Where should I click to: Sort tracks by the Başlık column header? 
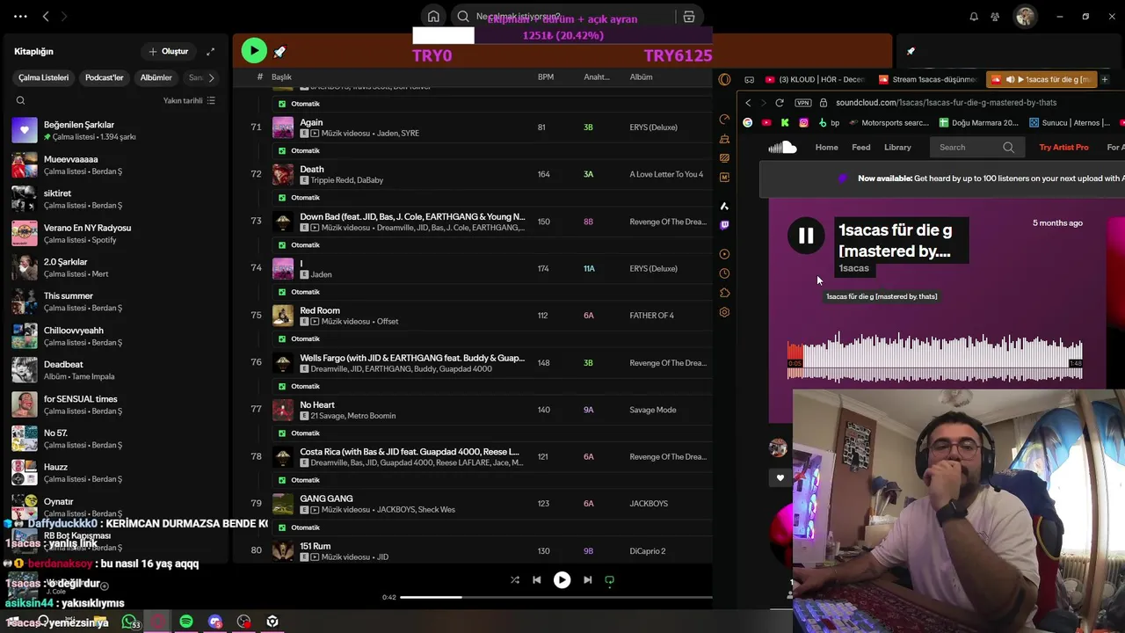[x=281, y=77]
